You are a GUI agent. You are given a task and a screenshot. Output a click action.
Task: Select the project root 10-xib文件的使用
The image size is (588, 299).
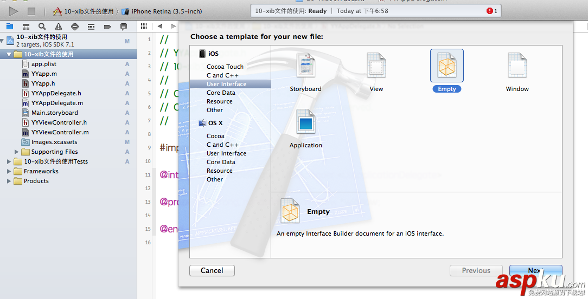[x=68, y=41]
